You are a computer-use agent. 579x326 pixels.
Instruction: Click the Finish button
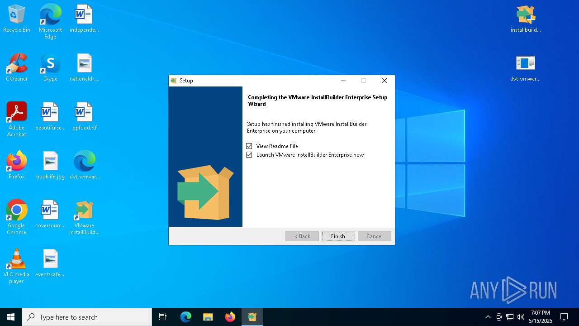point(338,236)
